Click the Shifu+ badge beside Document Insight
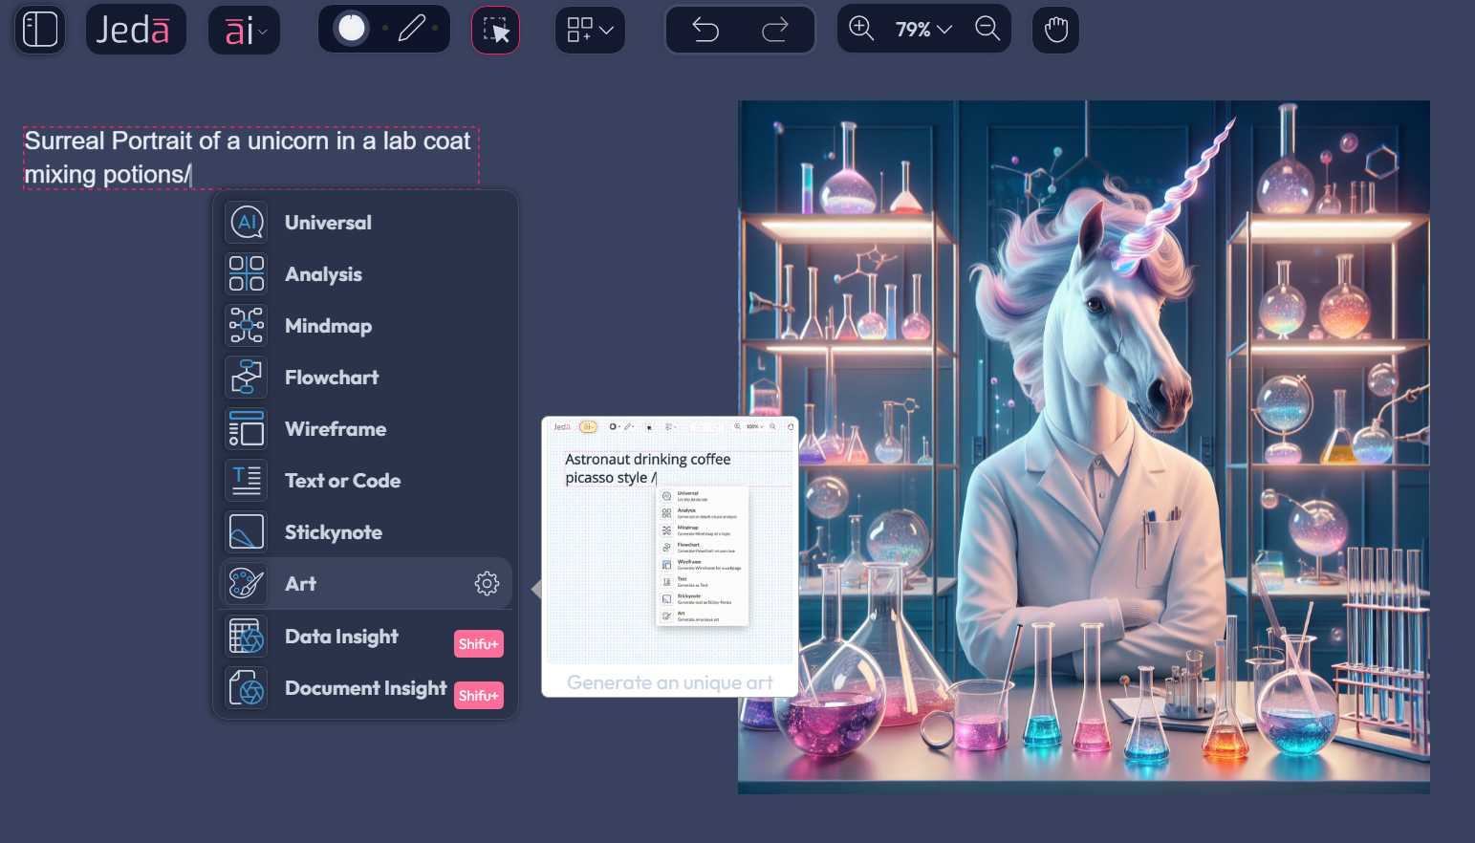Viewport: 1475px width, 843px height. (479, 696)
